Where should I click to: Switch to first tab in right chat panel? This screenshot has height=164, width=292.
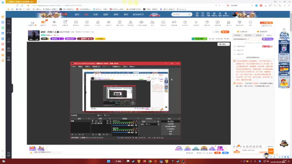(x=237, y=35)
